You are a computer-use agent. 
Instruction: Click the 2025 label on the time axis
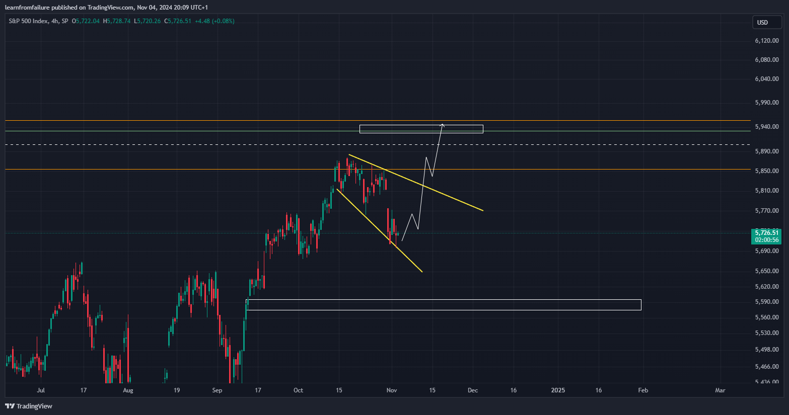pyautogui.click(x=558, y=390)
